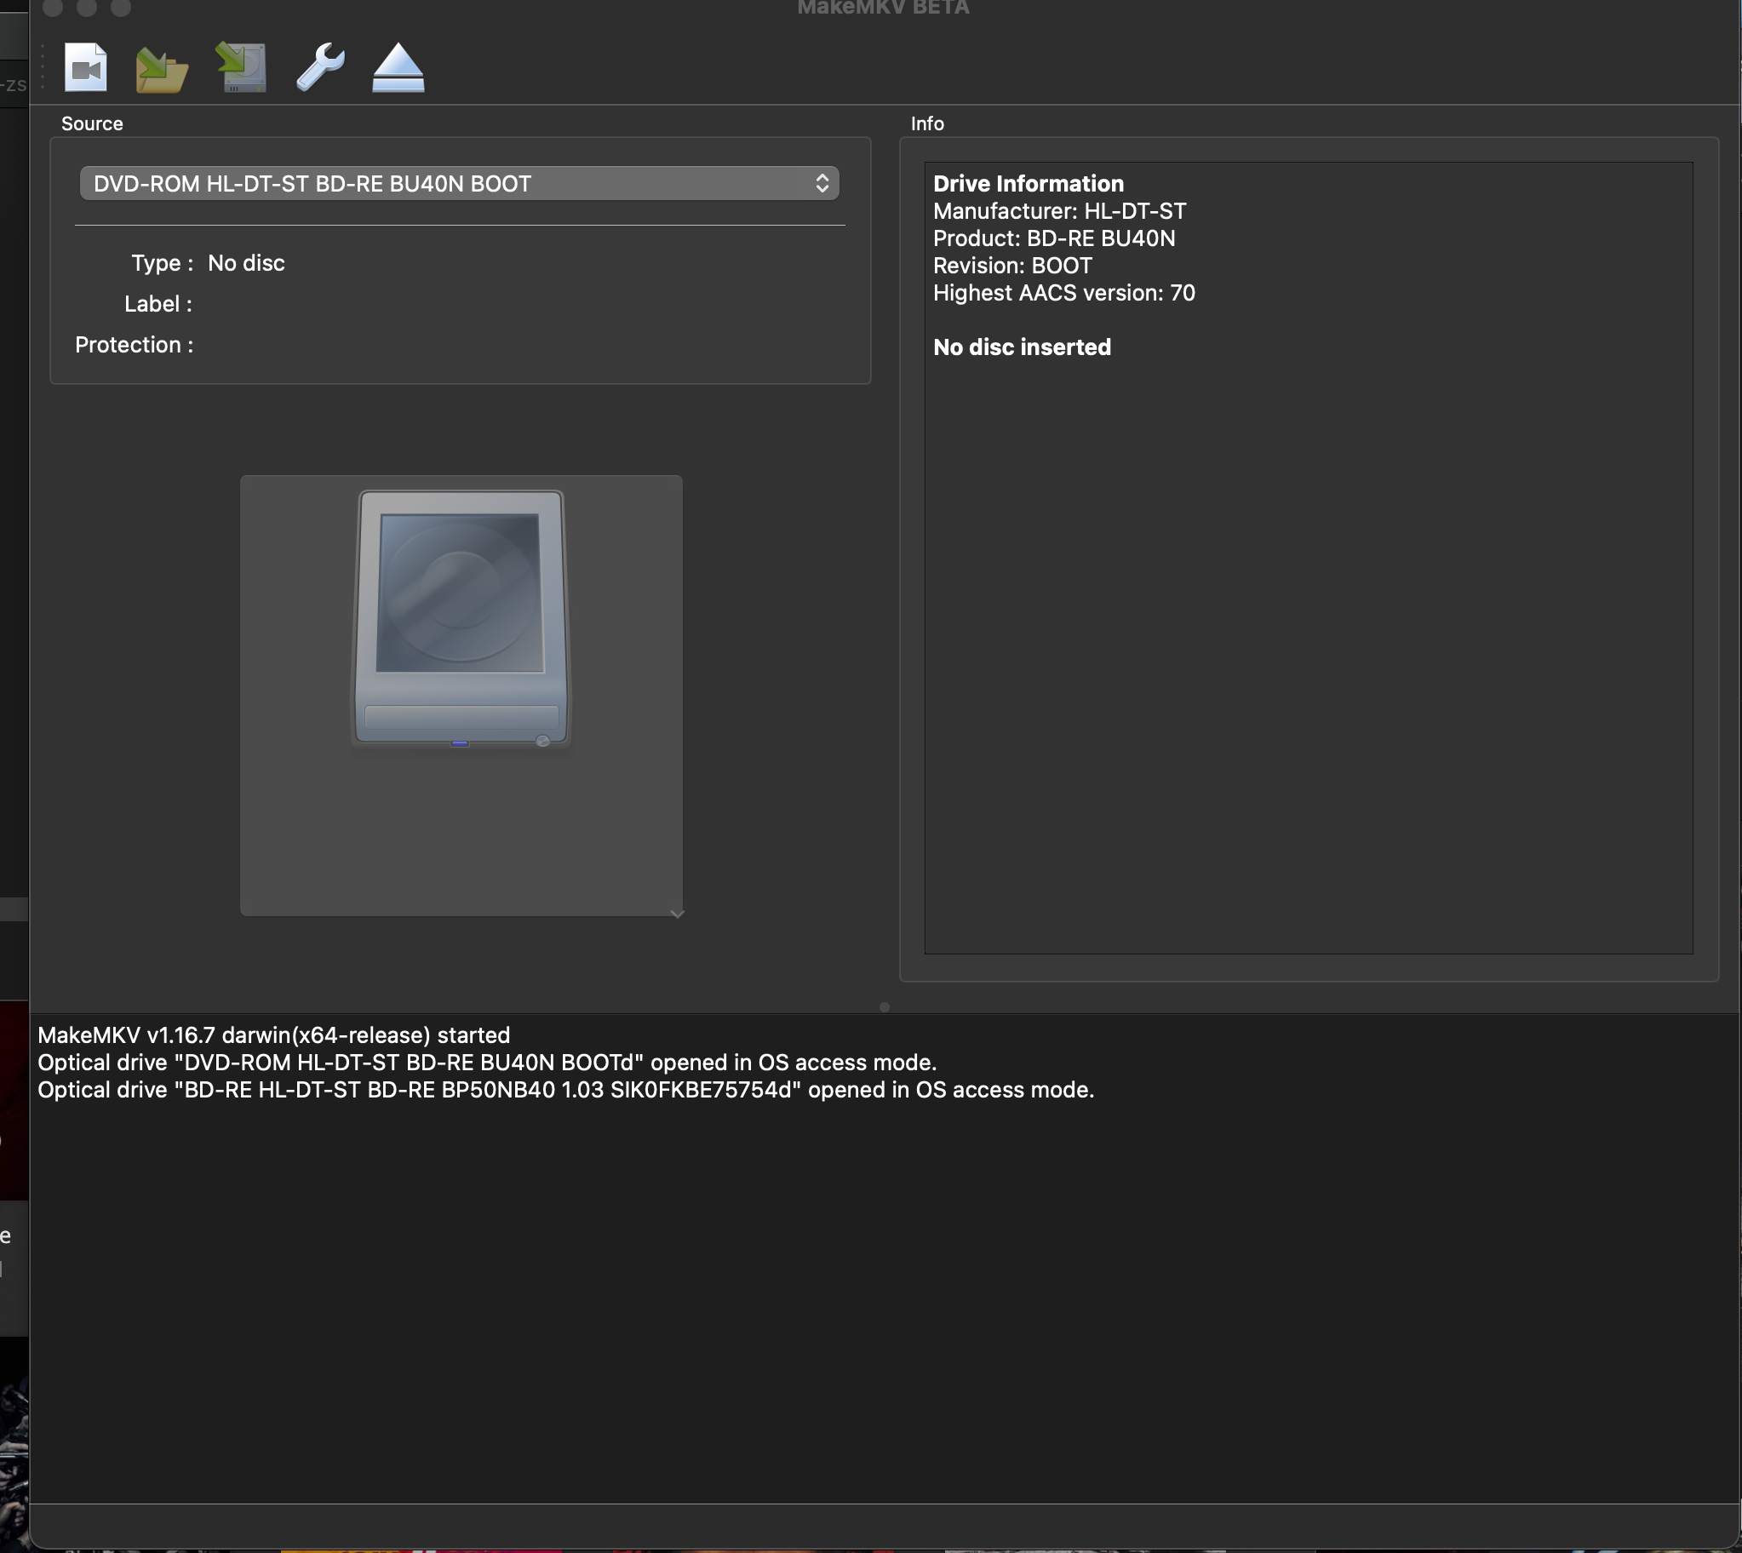Click the Open files toolbar icon

point(85,67)
